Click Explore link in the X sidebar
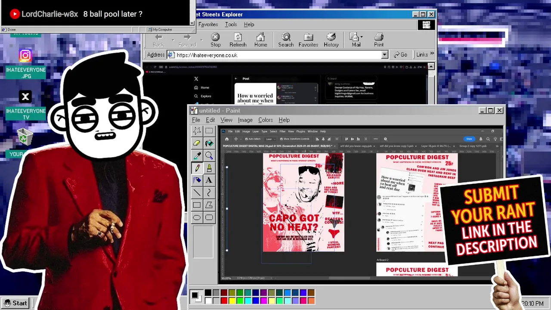551x310 pixels. 203,96
